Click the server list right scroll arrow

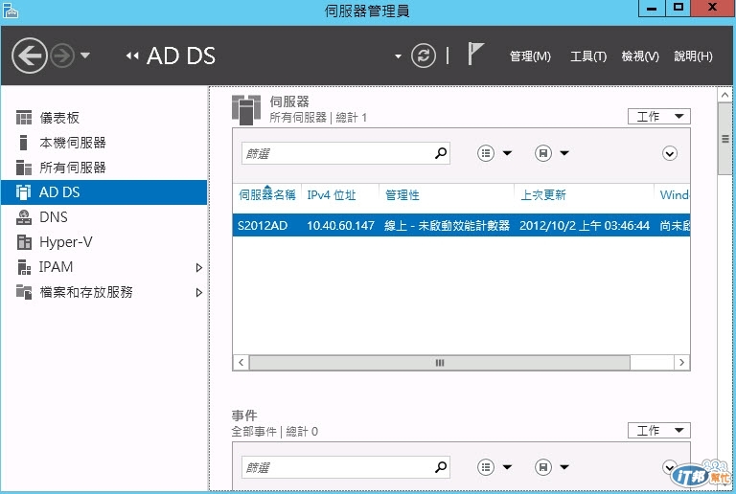click(x=682, y=362)
